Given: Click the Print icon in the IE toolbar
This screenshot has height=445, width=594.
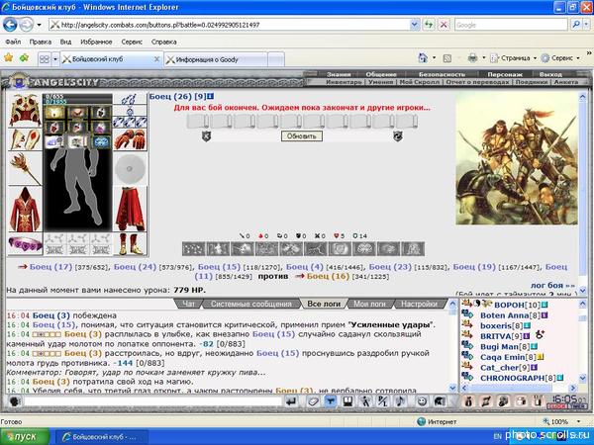Looking at the screenshot, I should 472,58.
